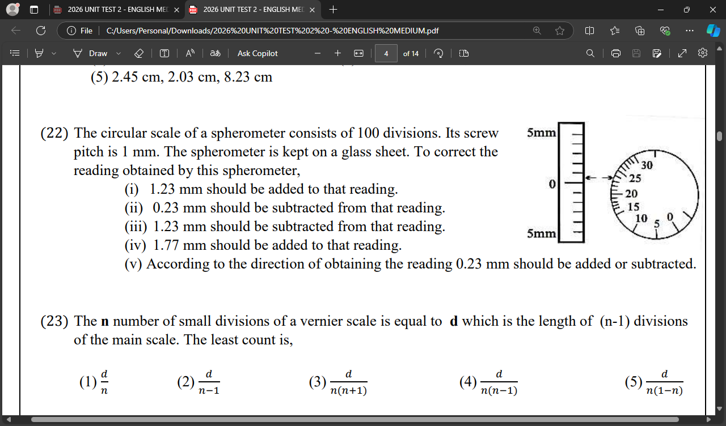726x426 pixels.
Task: Start Read aloud
Action: [x=191, y=53]
